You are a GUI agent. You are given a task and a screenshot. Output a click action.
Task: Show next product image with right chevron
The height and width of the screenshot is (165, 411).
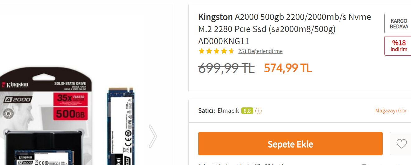tap(153, 136)
